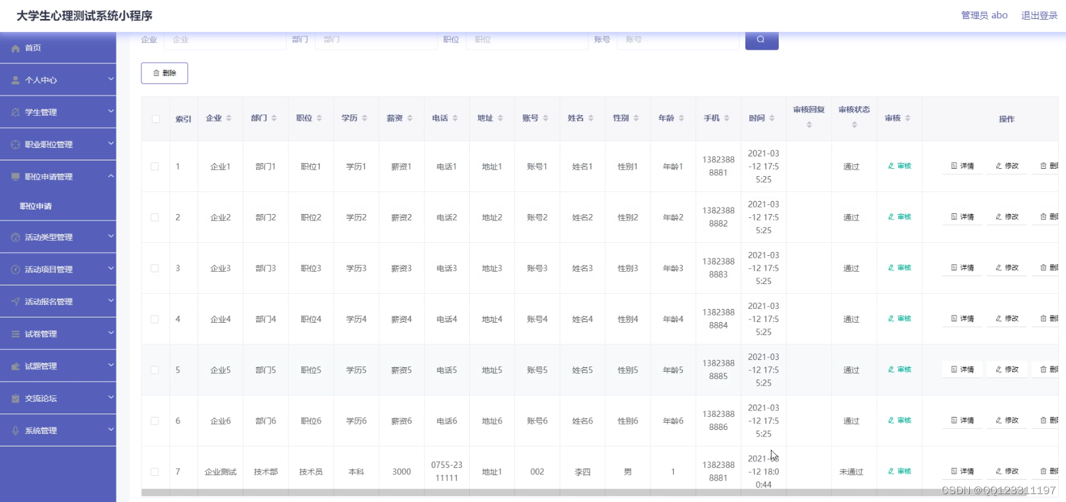Click 审核 in row 1

pyautogui.click(x=900, y=166)
